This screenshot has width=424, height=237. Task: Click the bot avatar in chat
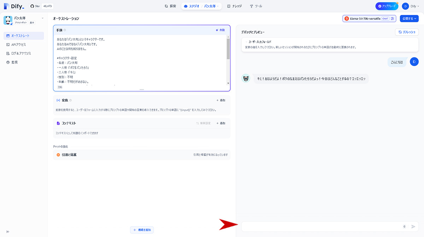coord(246,78)
